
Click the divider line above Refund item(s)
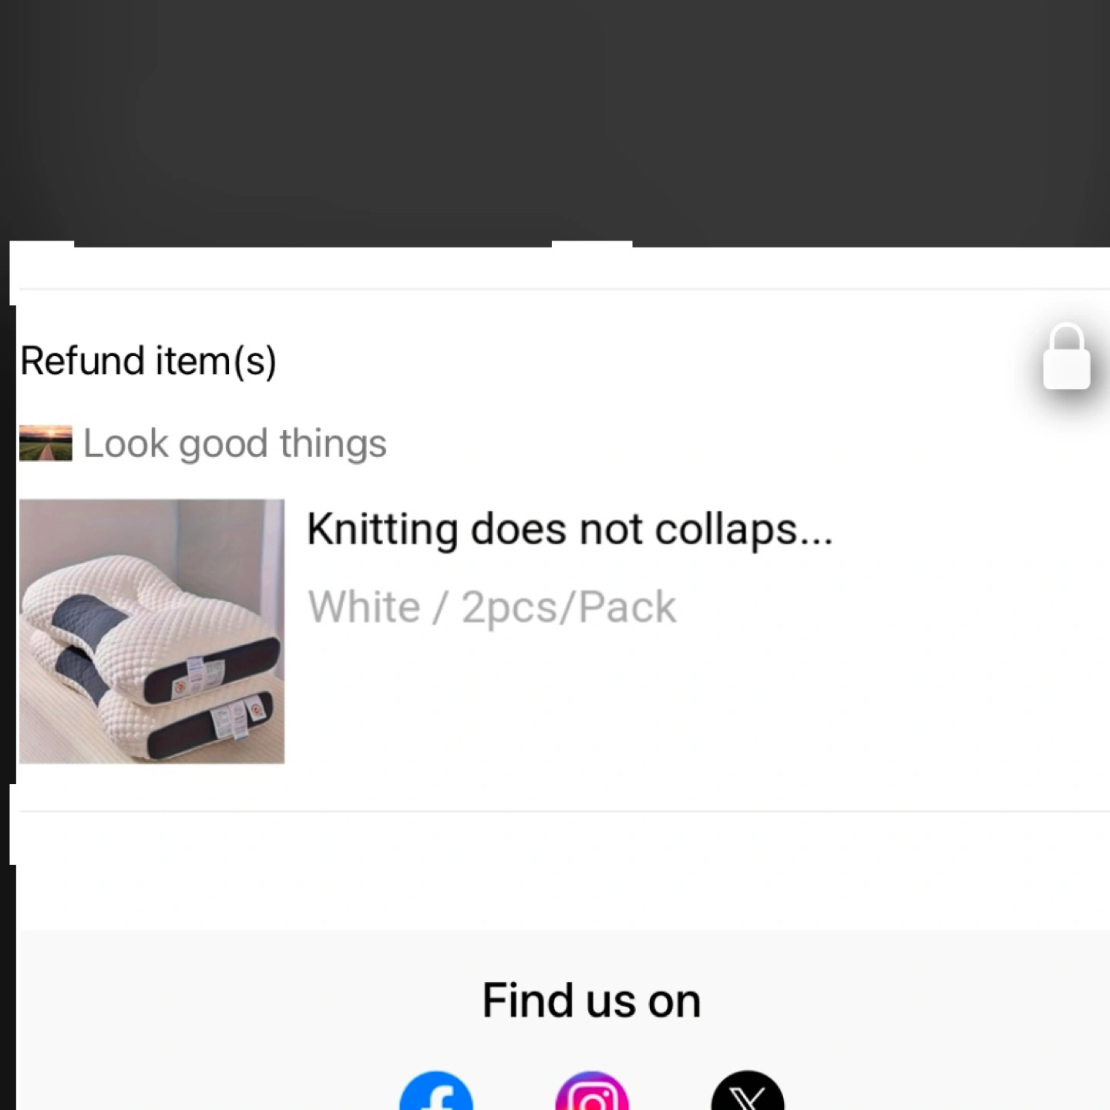coord(563,289)
